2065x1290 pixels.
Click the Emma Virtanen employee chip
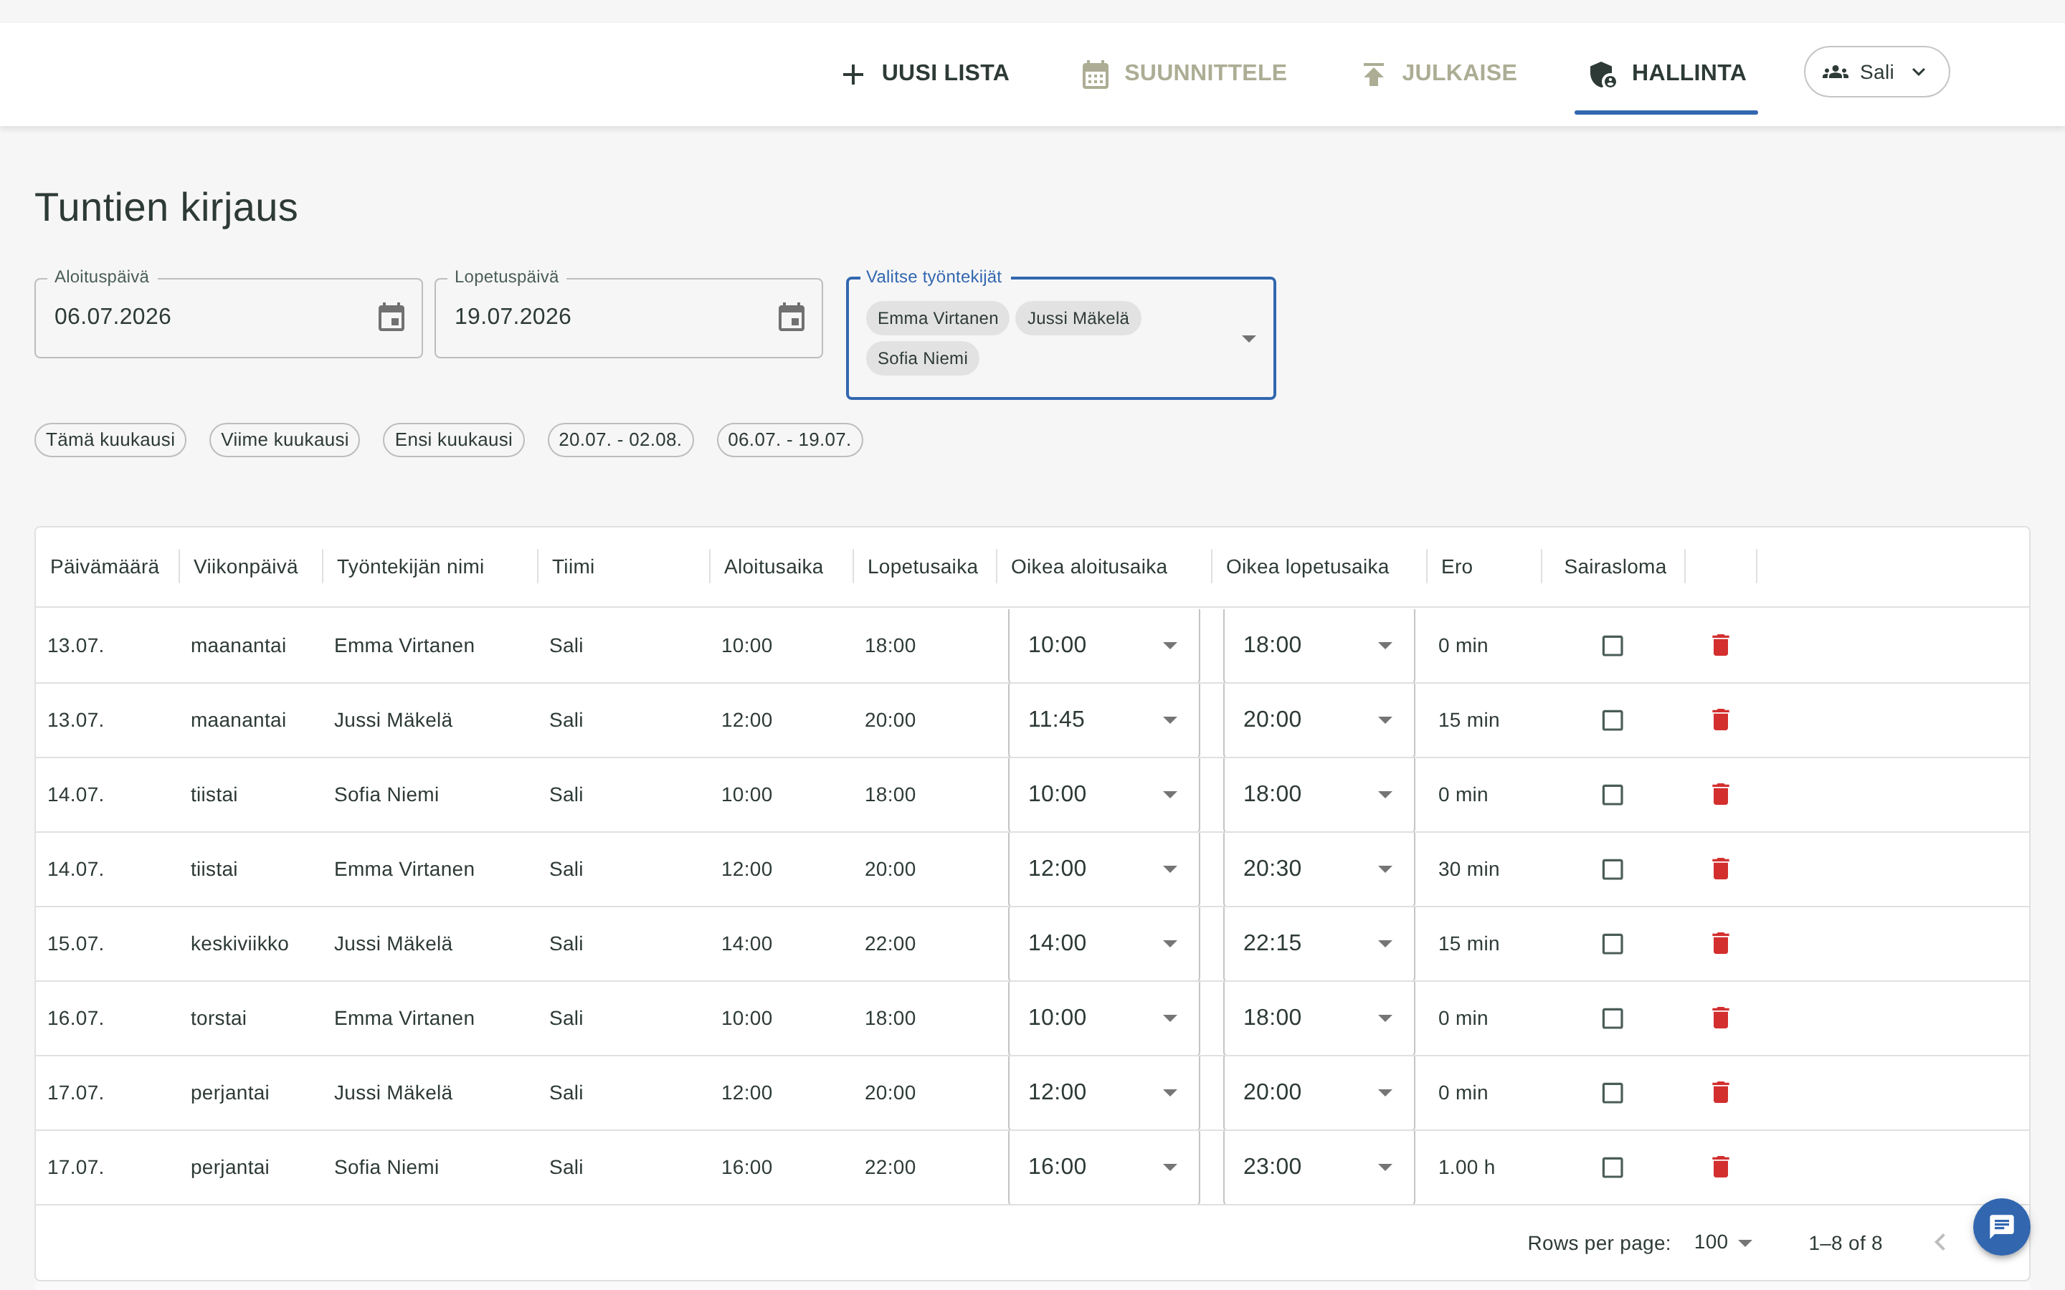pos(937,318)
